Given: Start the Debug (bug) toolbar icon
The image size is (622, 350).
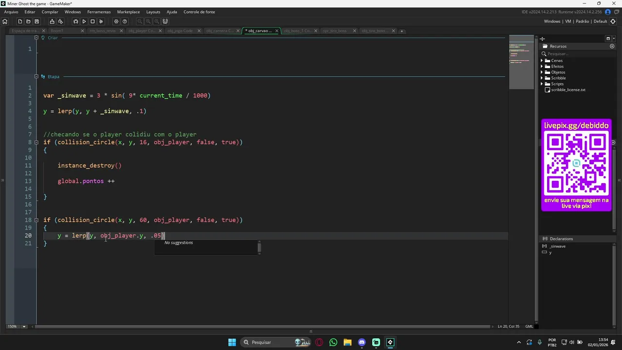Looking at the screenshot, I should point(76,21).
